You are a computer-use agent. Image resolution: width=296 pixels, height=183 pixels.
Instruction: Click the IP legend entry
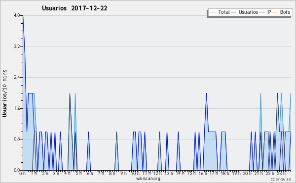pos(265,12)
